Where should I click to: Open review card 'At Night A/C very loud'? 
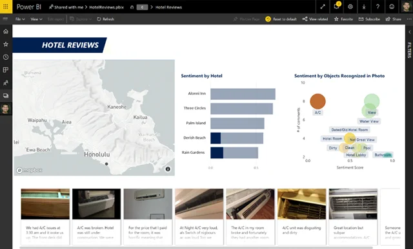(x=199, y=216)
